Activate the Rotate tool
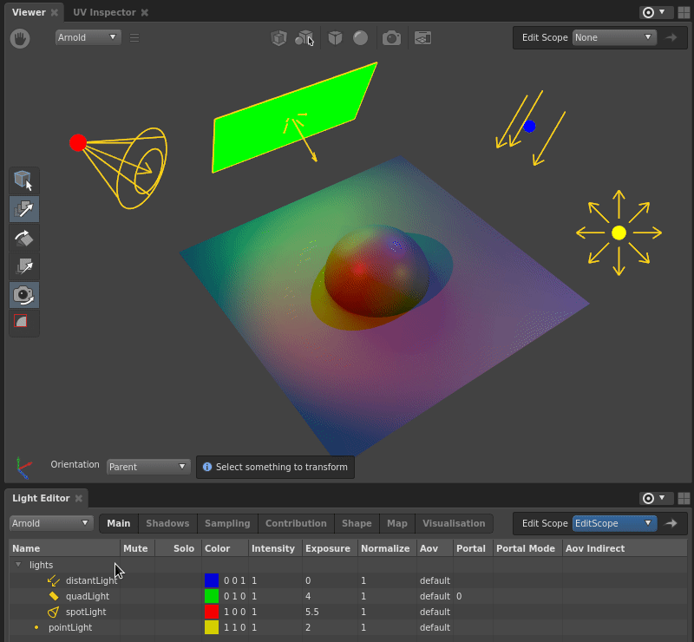Viewport: 694px width, 642px height. [23, 238]
